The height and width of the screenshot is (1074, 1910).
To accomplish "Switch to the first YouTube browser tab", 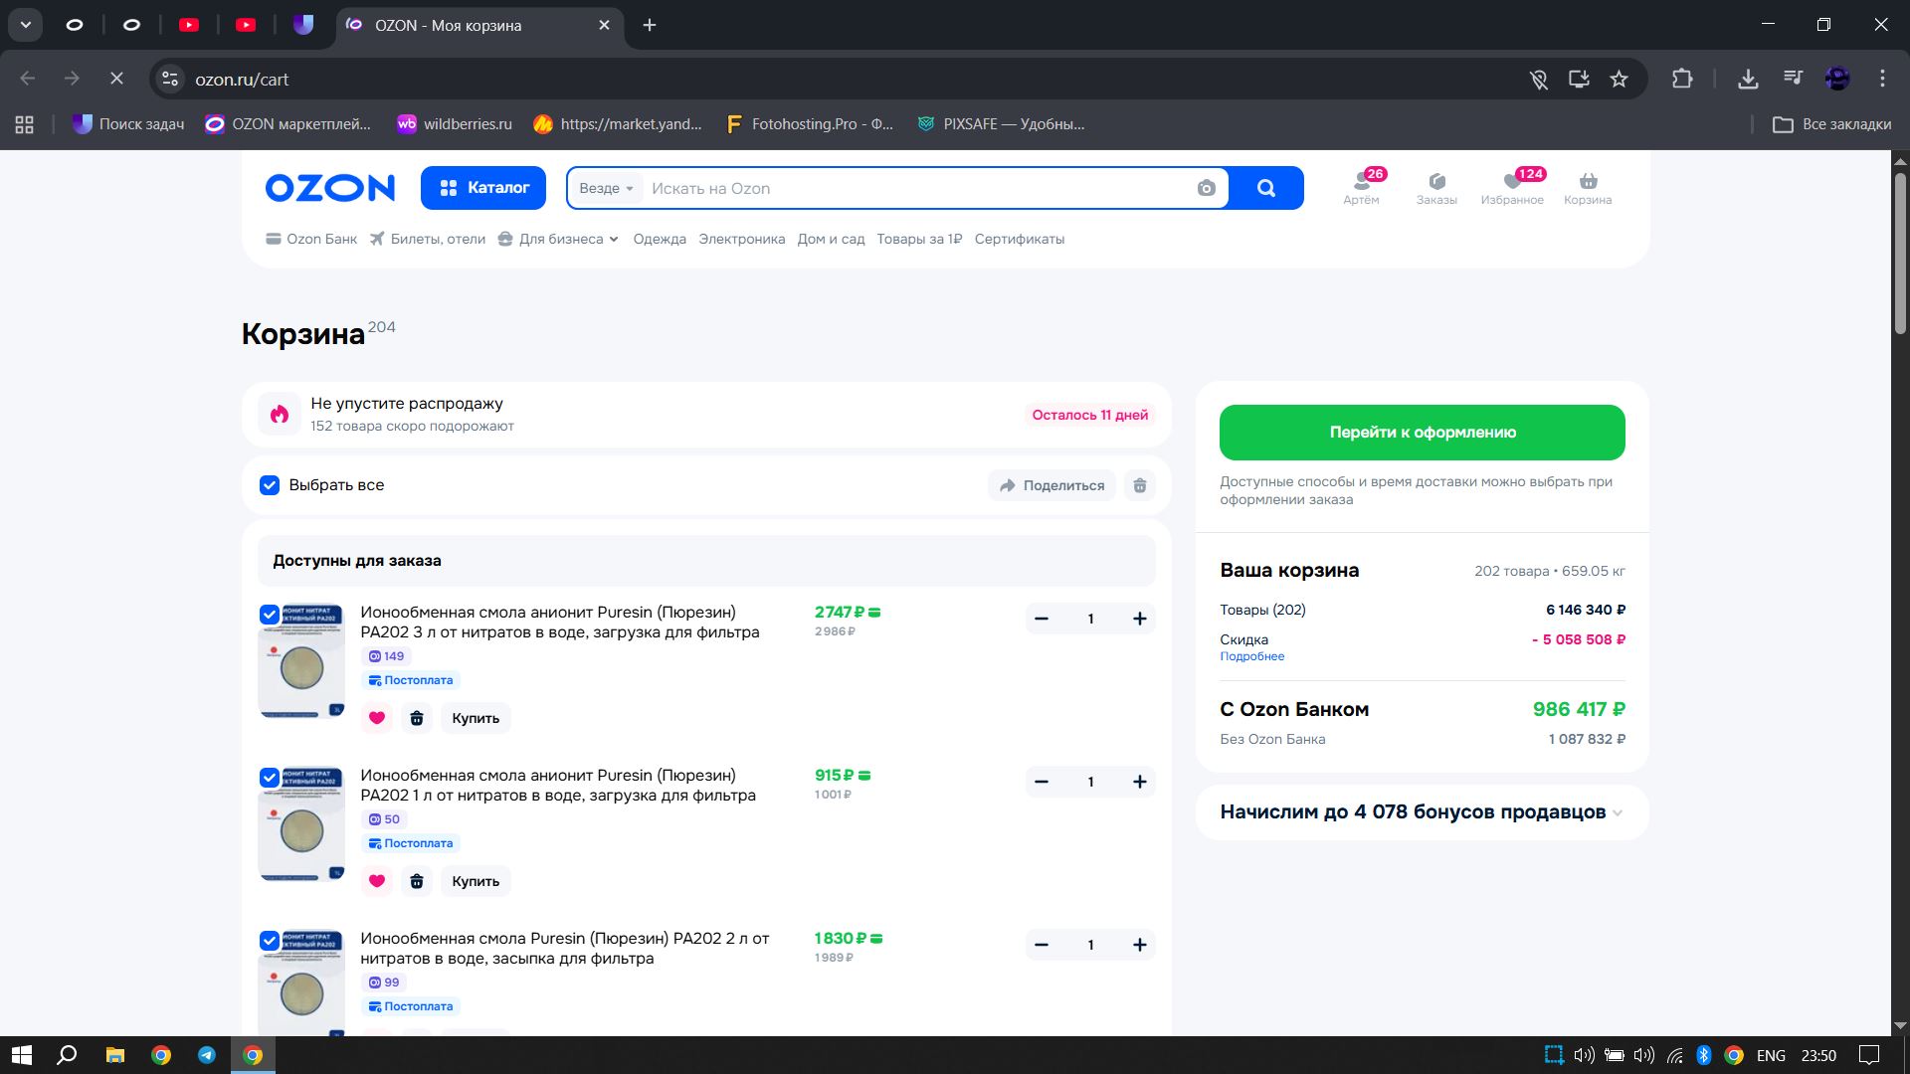I will click(x=189, y=25).
